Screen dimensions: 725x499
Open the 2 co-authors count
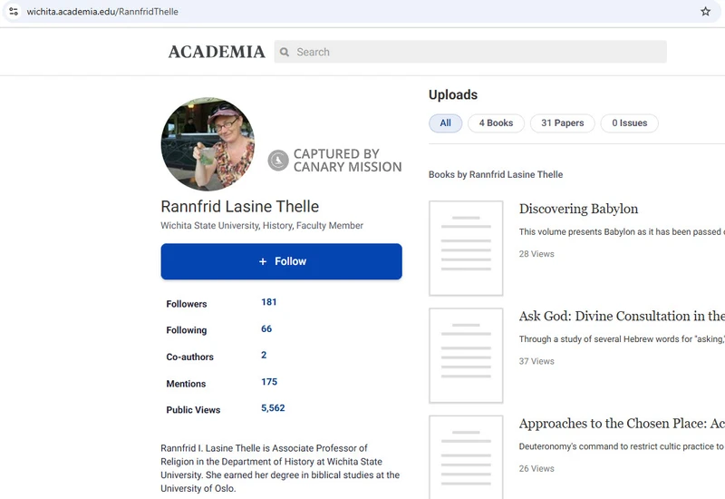click(264, 355)
